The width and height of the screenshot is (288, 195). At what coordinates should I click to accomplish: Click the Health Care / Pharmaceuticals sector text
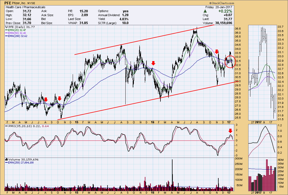26,7
